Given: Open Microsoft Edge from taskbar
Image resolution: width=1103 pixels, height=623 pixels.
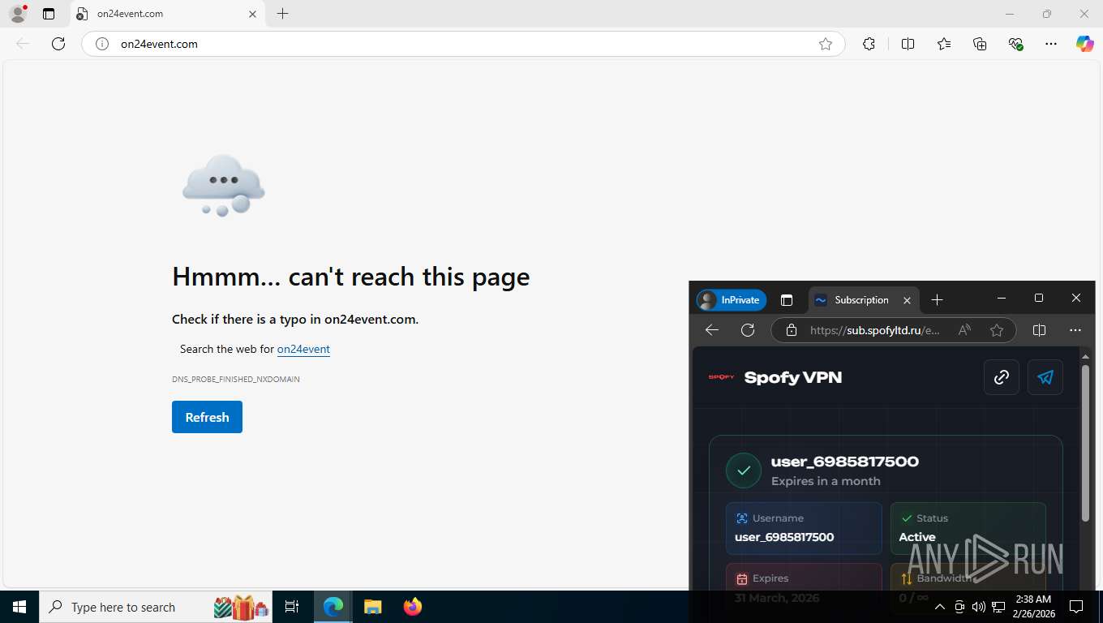Looking at the screenshot, I should [x=333, y=607].
